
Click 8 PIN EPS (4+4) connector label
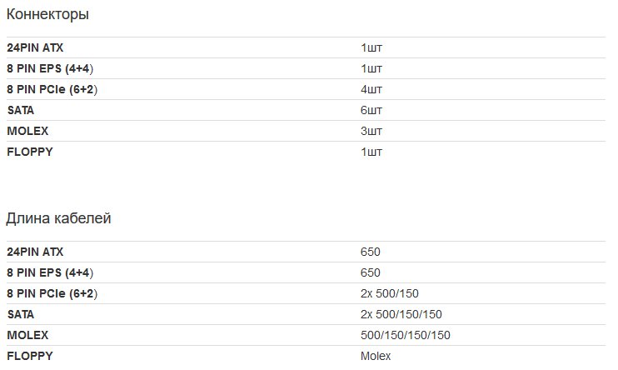click(50, 68)
